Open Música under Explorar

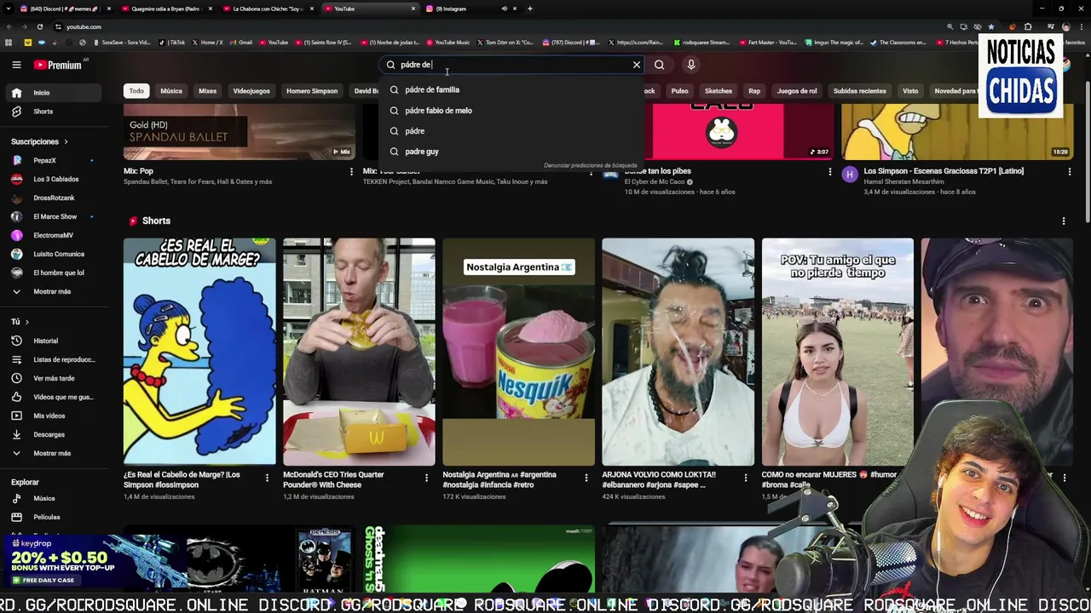click(x=55, y=498)
